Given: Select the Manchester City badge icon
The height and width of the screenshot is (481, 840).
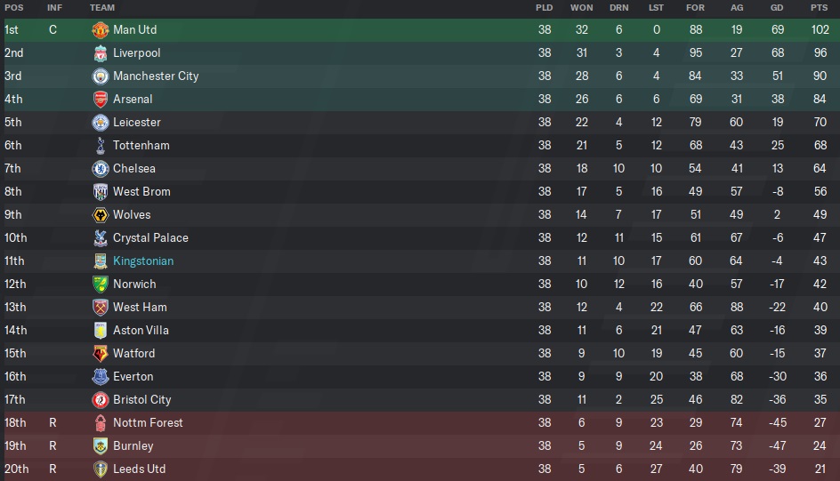Looking at the screenshot, I should pos(101,76).
